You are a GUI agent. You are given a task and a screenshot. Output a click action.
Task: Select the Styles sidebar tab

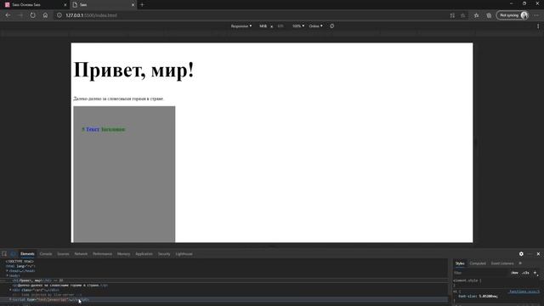[460, 263]
